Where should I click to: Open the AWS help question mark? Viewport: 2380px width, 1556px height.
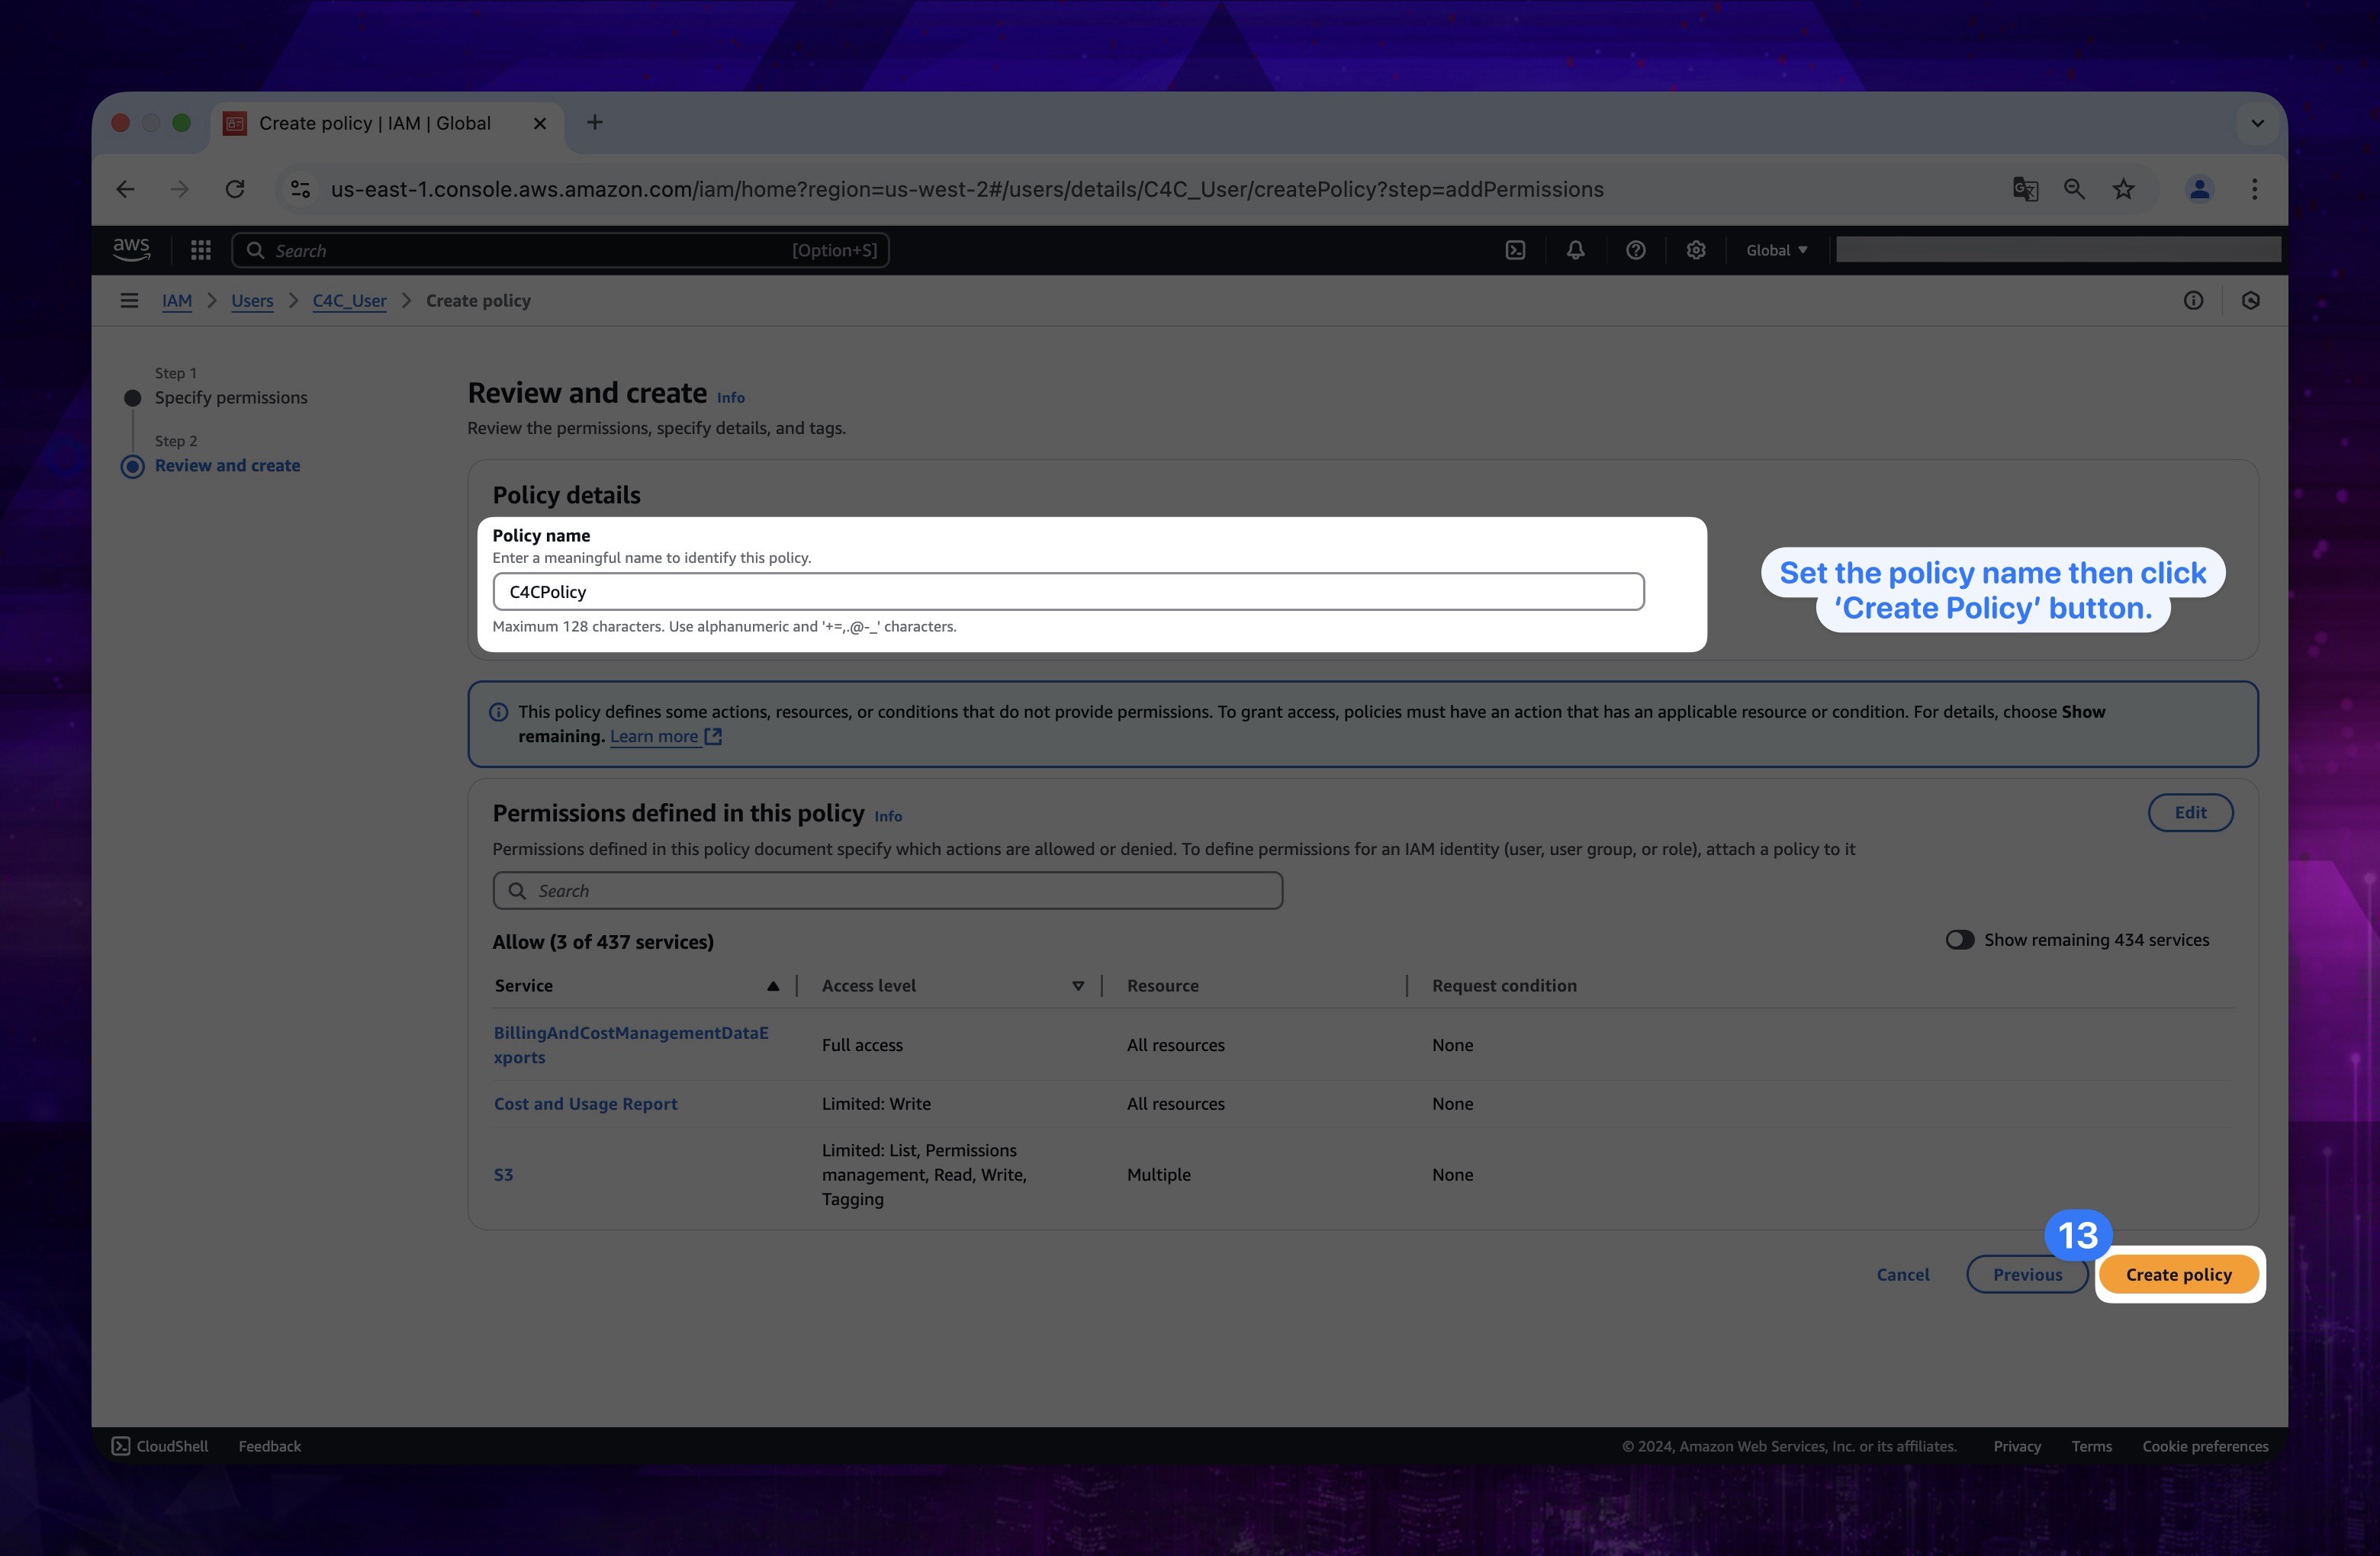click(x=1635, y=250)
